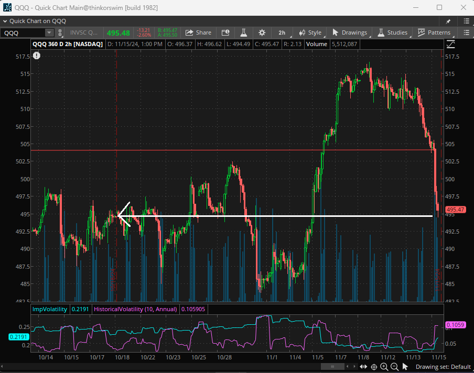This screenshot has width=474, height=373.
Task: Click the HistoricalVolatility (10, Annual) study label
Action: pyautogui.click(x=135, y=309)
